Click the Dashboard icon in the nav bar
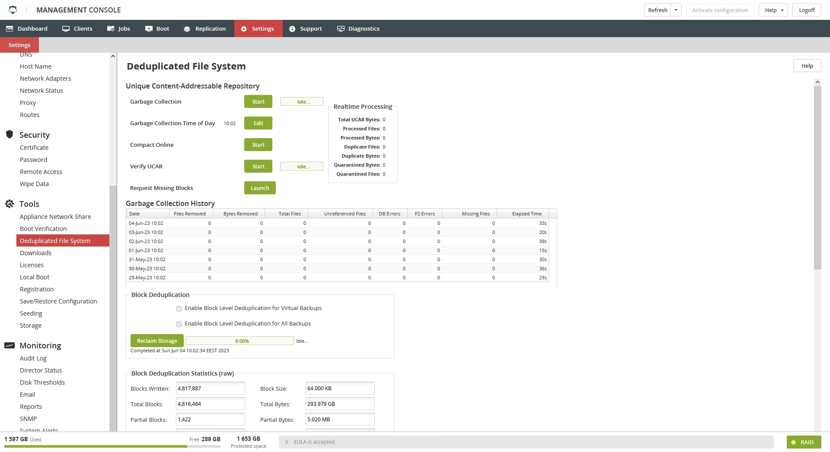 click(10, 28)
